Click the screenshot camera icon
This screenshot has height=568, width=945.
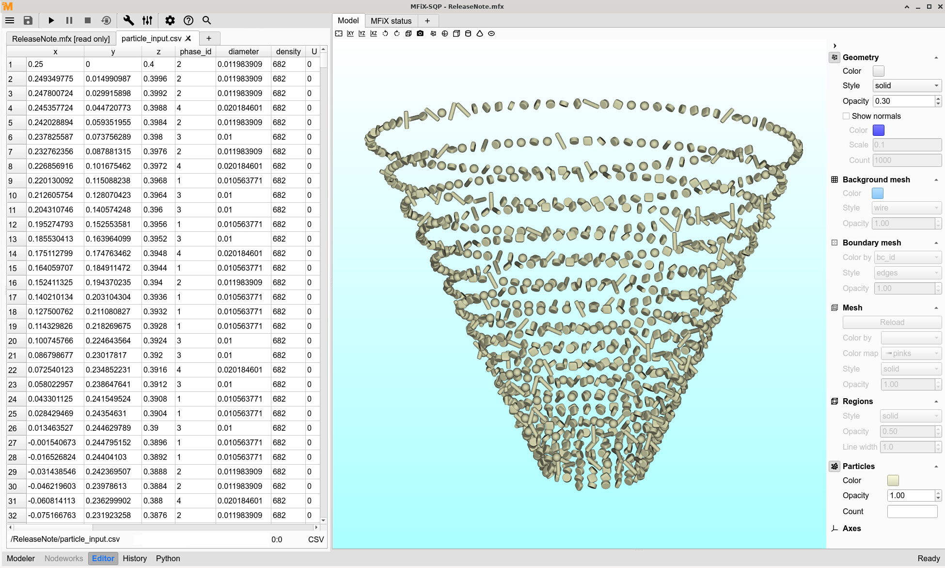(x=420, y=33)
